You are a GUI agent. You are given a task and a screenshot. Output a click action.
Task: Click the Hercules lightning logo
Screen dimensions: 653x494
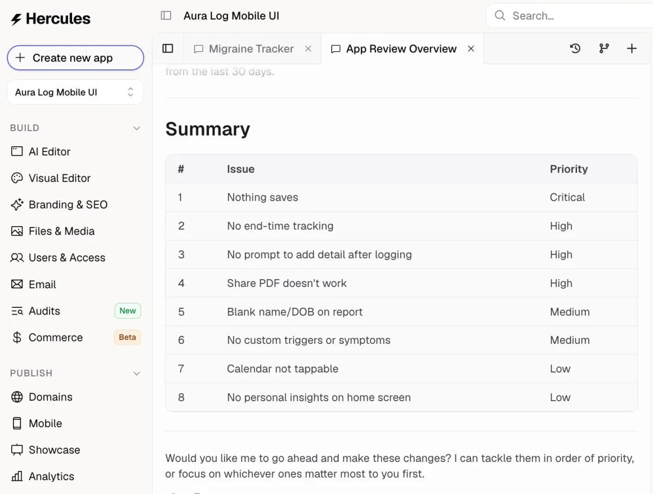(16, 19)
